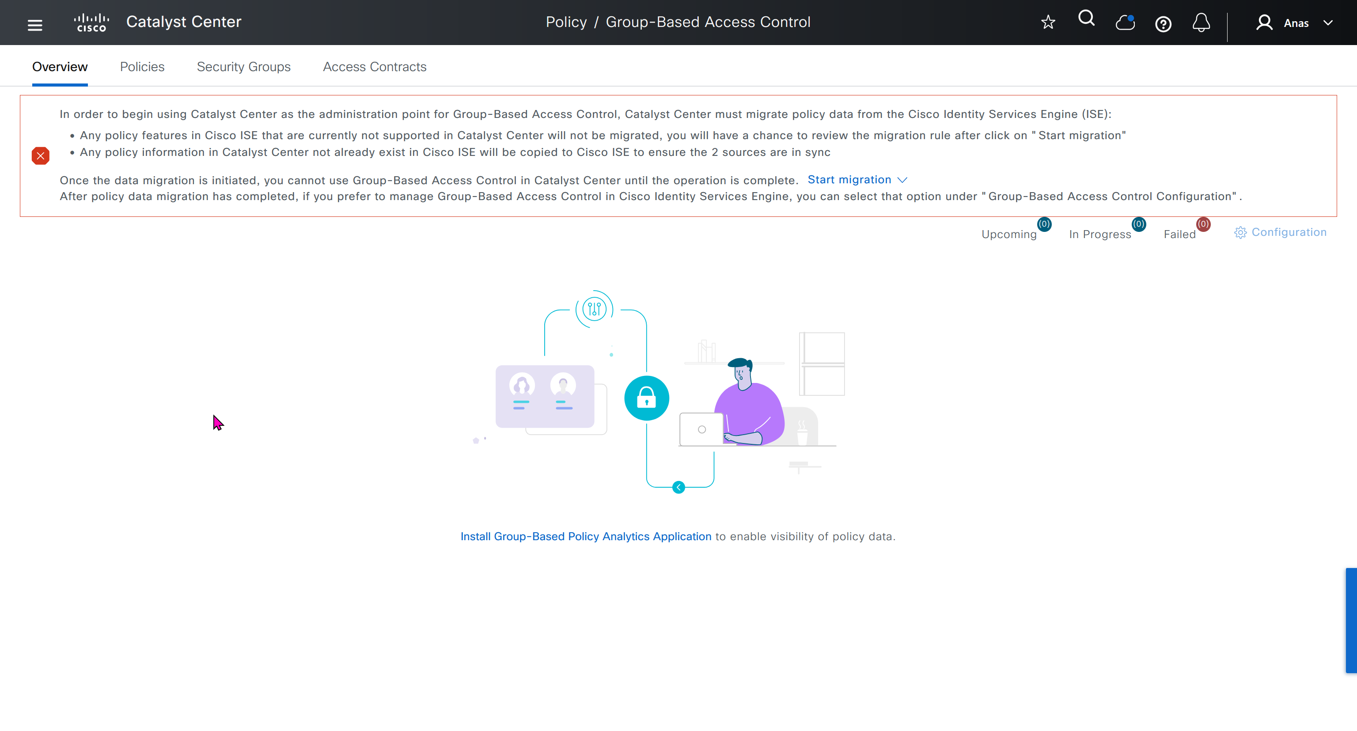Switch to the Policies tab
This screenshot has width=1357, height=731.
point(142,67)
